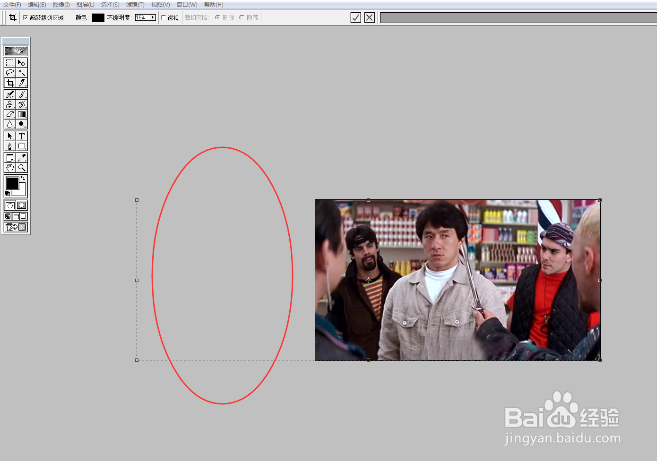Select the Notes tool
Screen dimensions: 657x461
[x=10, y=158]
